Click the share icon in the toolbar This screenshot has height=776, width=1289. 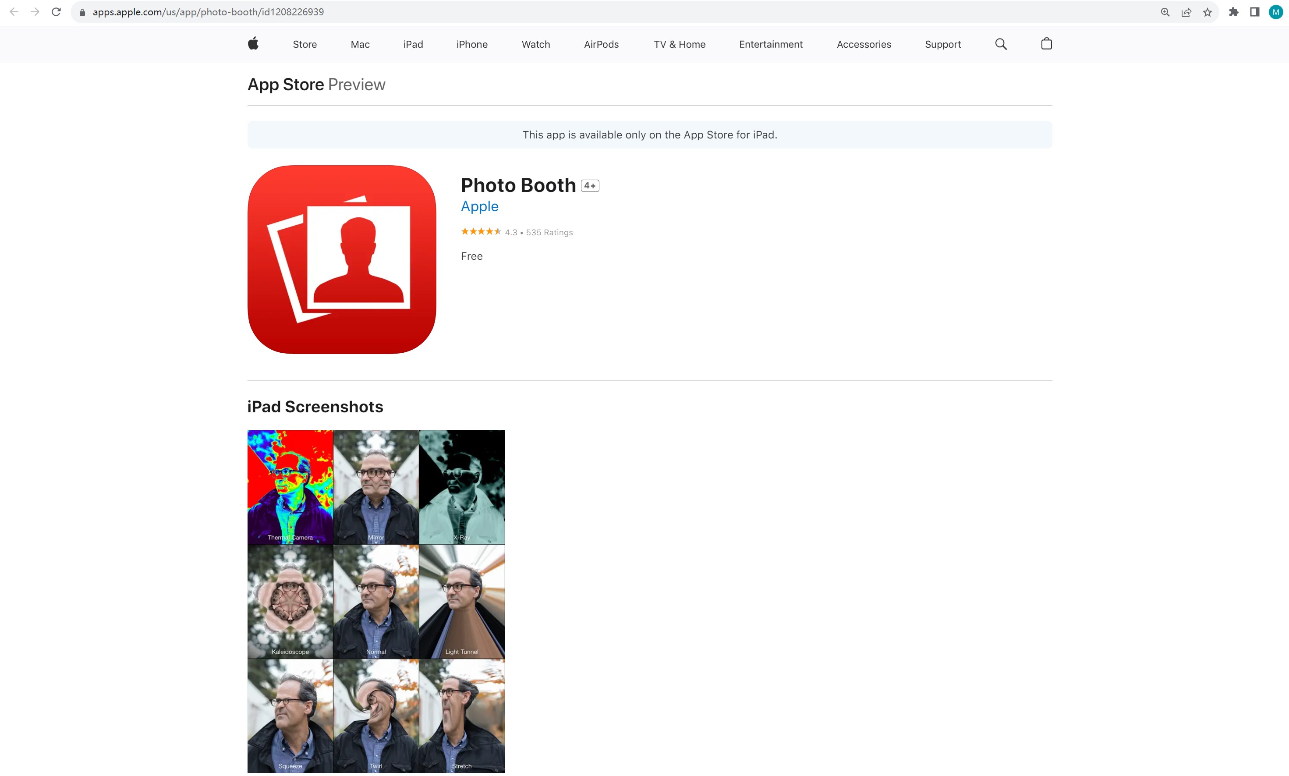(x=1186, y=11)
